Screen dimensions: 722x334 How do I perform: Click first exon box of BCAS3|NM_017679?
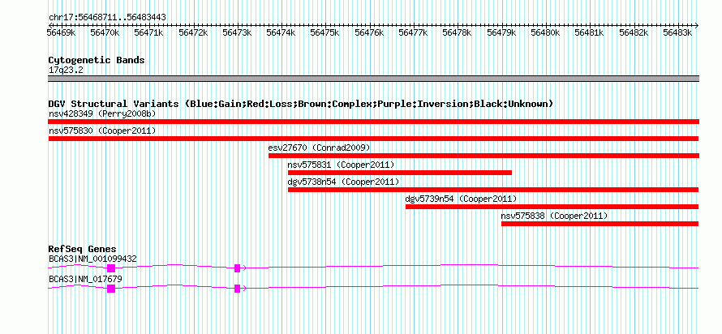(111, 289)
